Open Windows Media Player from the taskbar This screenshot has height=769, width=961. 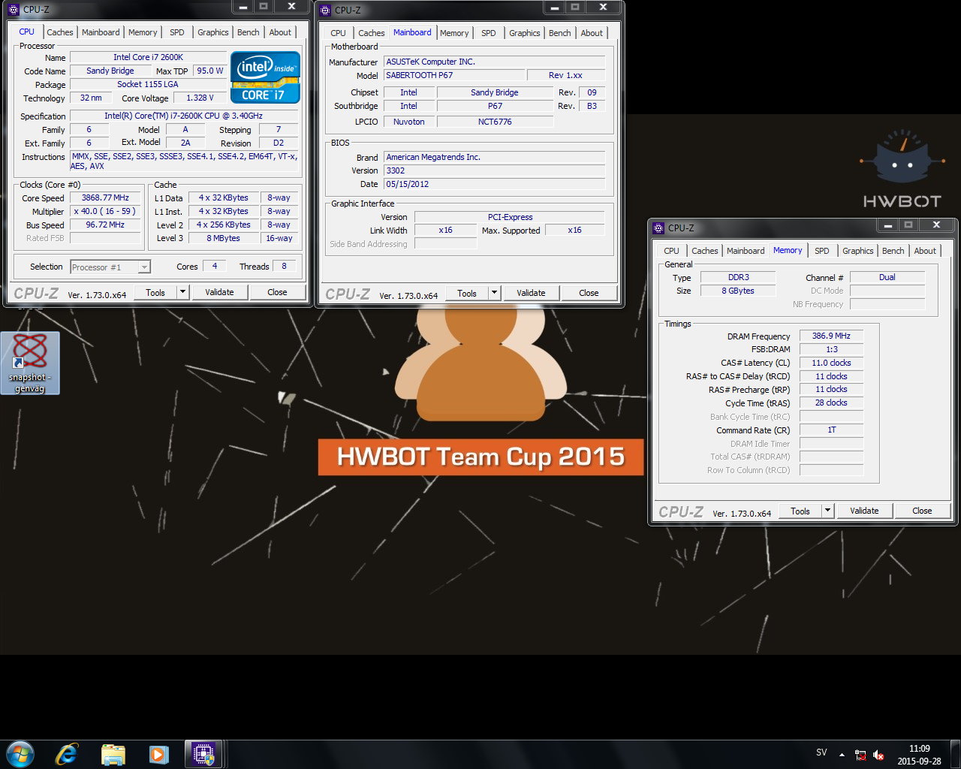click(158, 754)
